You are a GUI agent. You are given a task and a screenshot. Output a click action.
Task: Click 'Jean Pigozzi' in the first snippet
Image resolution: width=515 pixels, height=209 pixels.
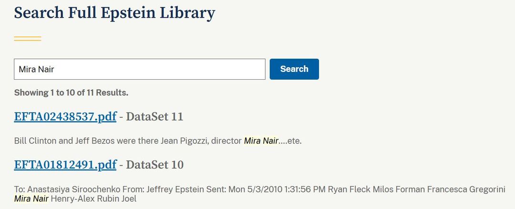(187, 141)
